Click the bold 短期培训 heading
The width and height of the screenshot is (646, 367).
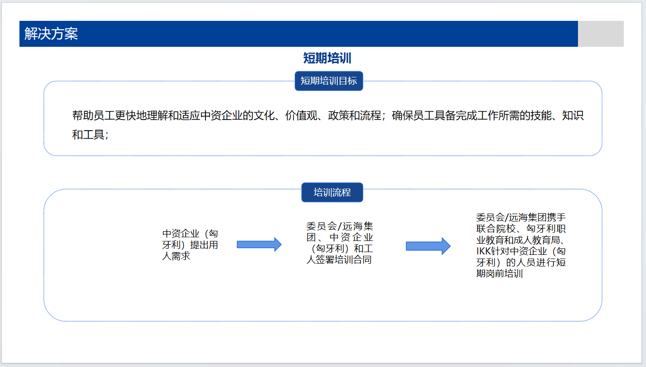click(327, 58)
